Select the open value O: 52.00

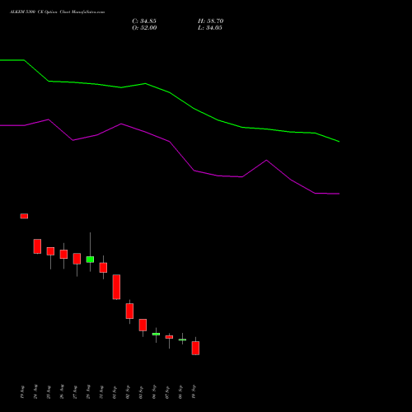(144, 28)
